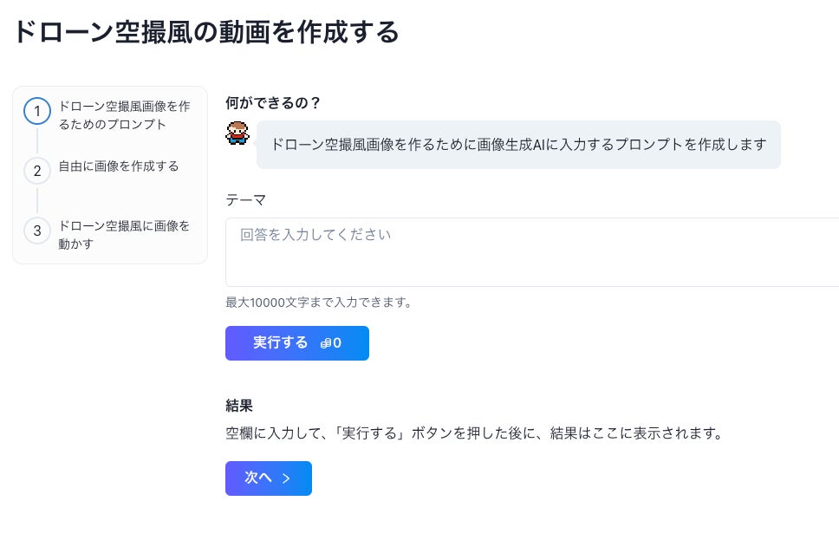Click the step 3 circle number icon
This screenshot has width=839, height=540.
[37, 231]
